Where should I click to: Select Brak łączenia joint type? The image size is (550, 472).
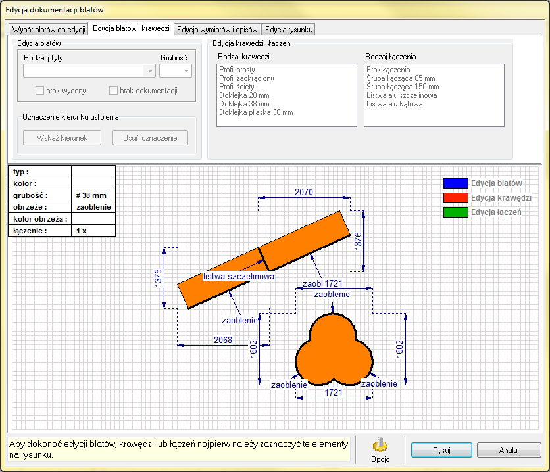[x=388, y=70]
